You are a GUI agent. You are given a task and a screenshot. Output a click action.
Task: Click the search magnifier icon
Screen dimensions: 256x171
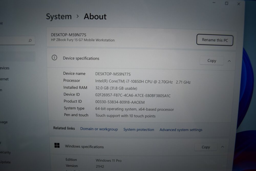[30, 40]
